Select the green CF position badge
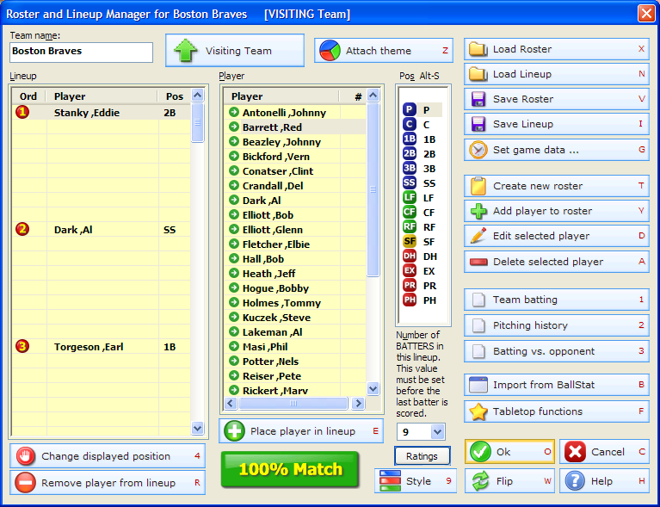 [409, 213]
